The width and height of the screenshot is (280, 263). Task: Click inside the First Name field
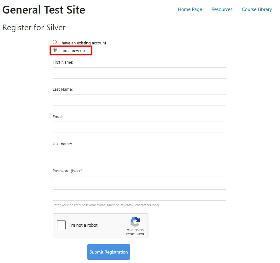coord(139,73)
